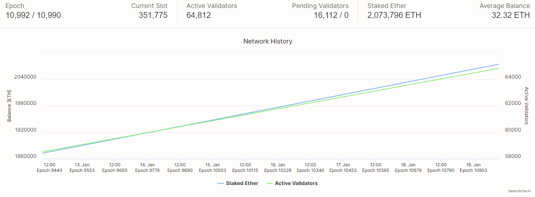Select the 13. Jan Epoch 9553 axis label
The height and width of the screenshot is (197, 535).
82,167
